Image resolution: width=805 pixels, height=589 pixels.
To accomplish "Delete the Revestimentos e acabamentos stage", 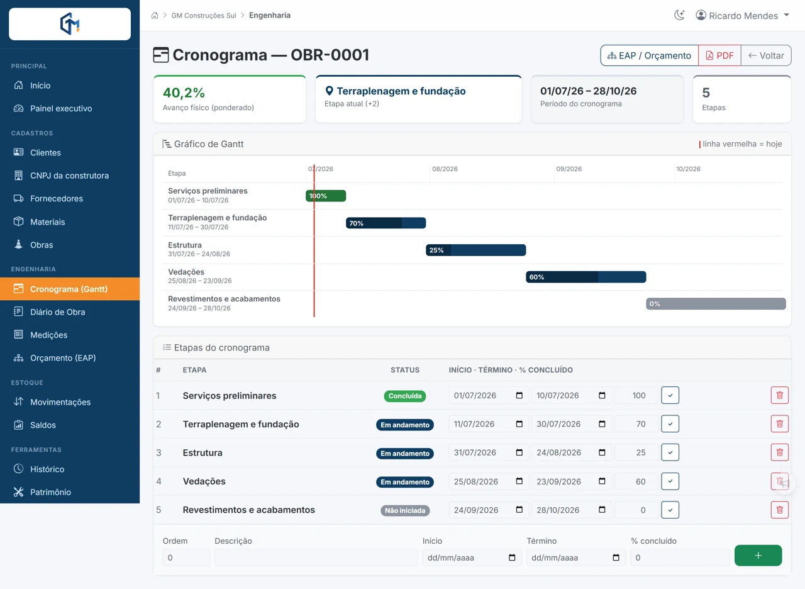I will [780, 510].
